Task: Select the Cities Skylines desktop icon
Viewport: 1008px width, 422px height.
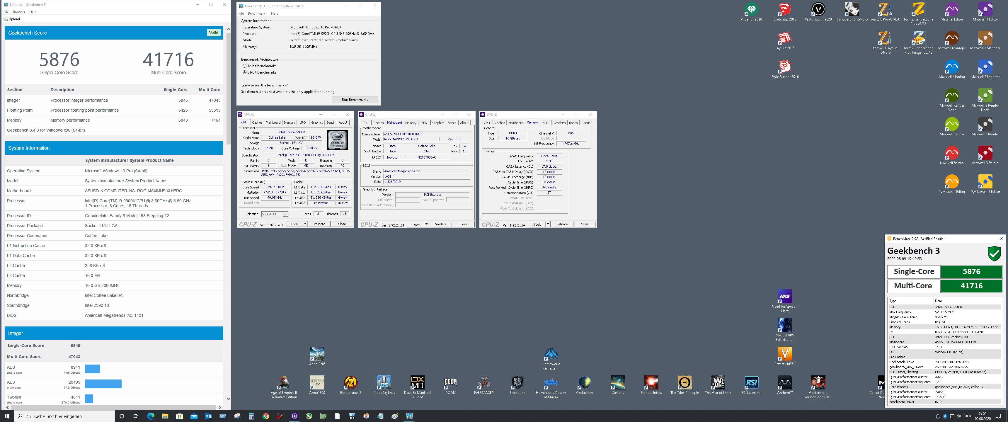Action: pos(384,385)
